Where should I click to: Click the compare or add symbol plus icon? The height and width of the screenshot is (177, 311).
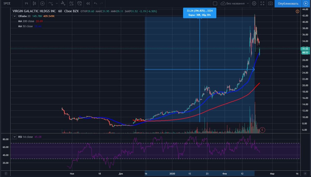[x=43, y=4]
